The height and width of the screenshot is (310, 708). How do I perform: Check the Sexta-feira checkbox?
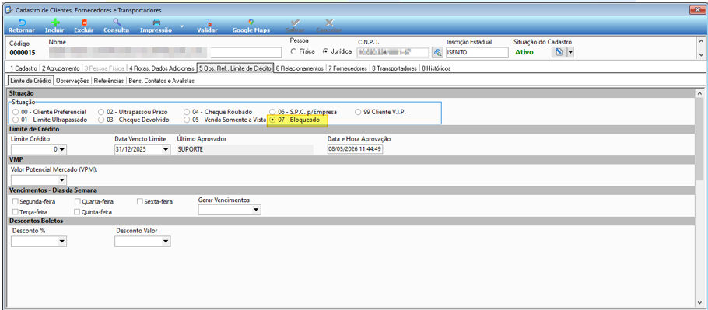pos(140,202)
